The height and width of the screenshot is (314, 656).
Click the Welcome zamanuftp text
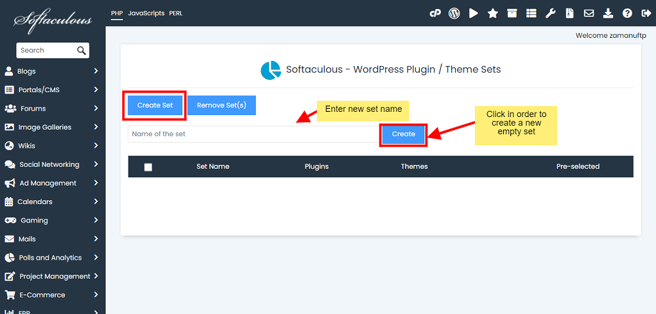[x=611, y=35]
